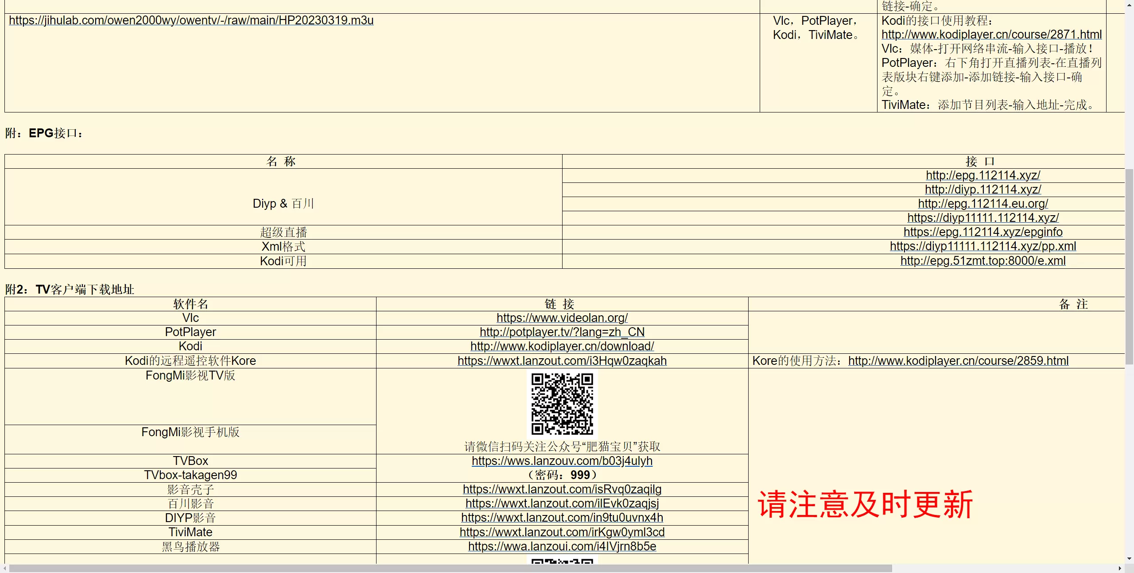
Task: Click the Kore lanzout download link
Action: coord(562,361)
